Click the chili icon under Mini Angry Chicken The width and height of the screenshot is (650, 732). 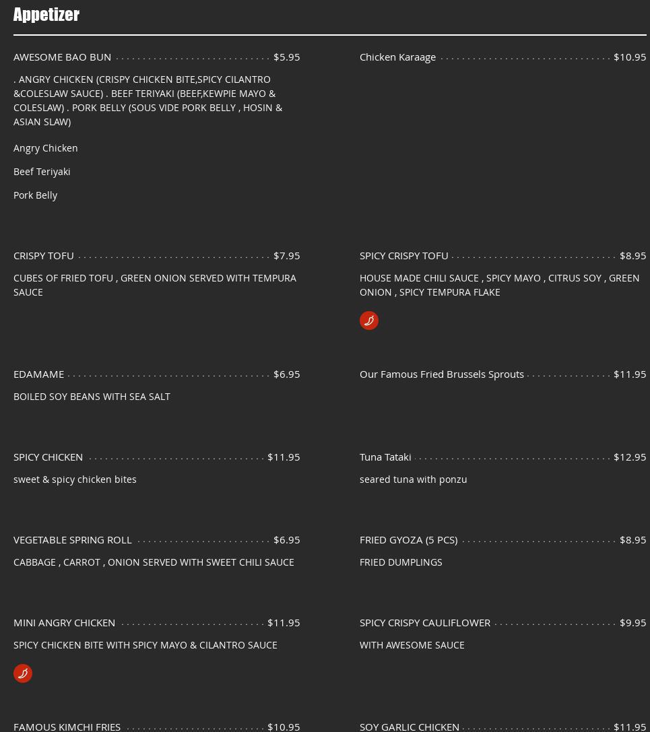coord(23,673)
